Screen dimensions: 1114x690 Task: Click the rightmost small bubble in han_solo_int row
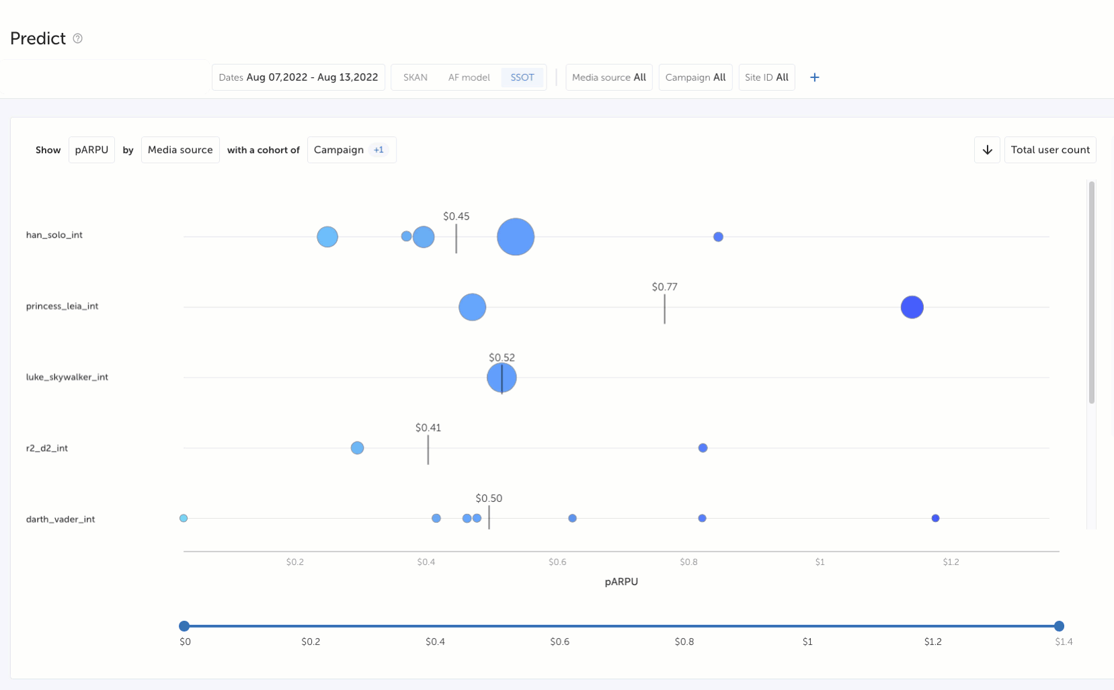point(718,236)
